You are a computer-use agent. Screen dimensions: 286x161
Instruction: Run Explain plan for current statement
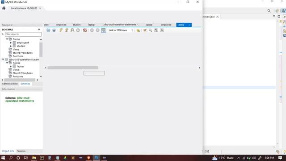click(x=72, y=30)
